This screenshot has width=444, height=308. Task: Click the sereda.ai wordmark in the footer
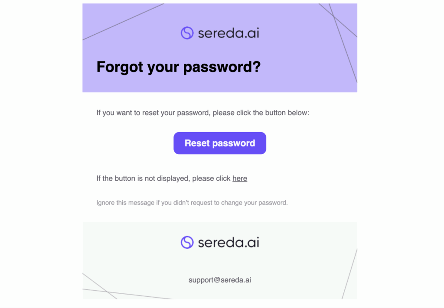pos(229,242)
